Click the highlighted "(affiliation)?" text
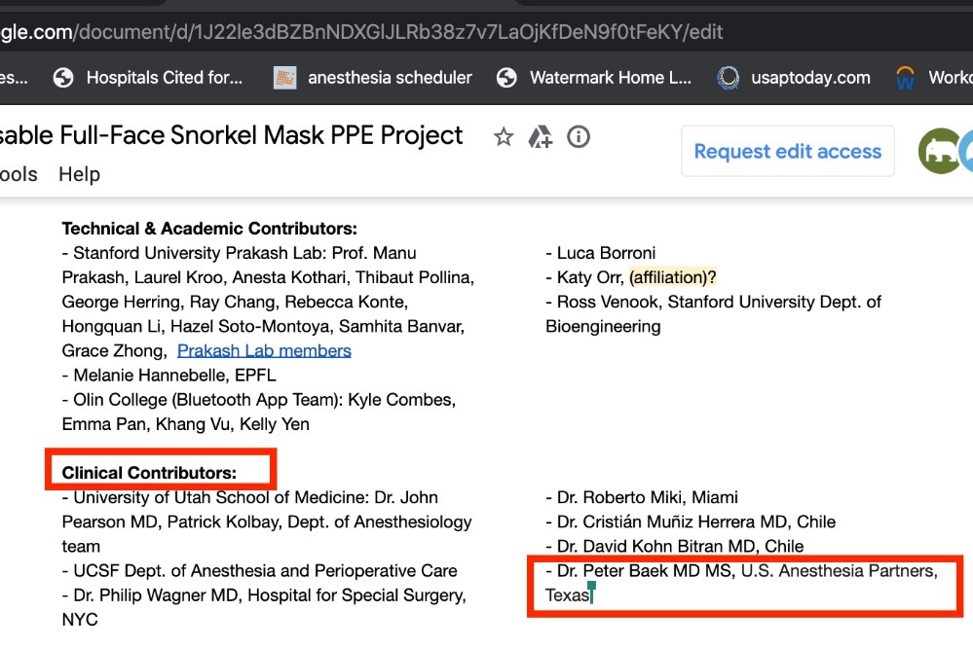The image size is (973, 648). coord(673,277)
